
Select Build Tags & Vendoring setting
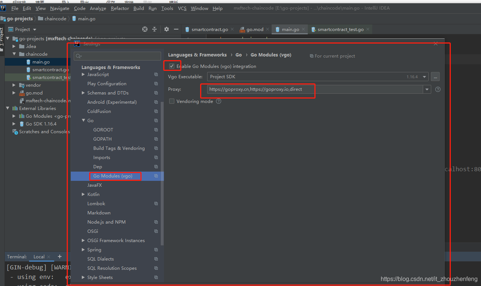pyautogui.click(x=119, y=148)
